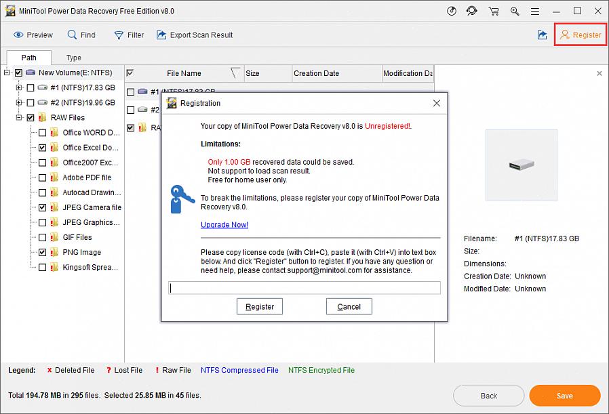Open the hamburger menu icon
The width and height of the screenshot is (609, 414).
coord(535,12)
